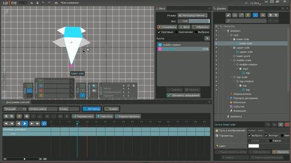
Task: Click the dopesheet copy keys icon
Action: 6,116
